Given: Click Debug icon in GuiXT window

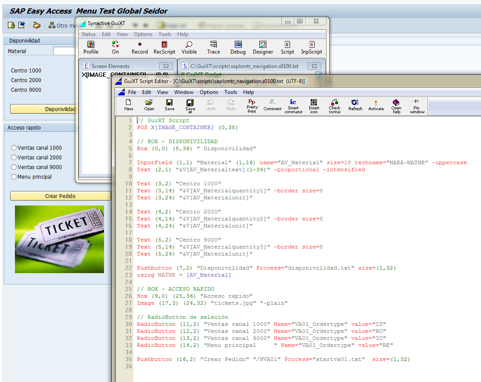Looking at the screenshot, I should pyautogui.click(x=238, y=47).
